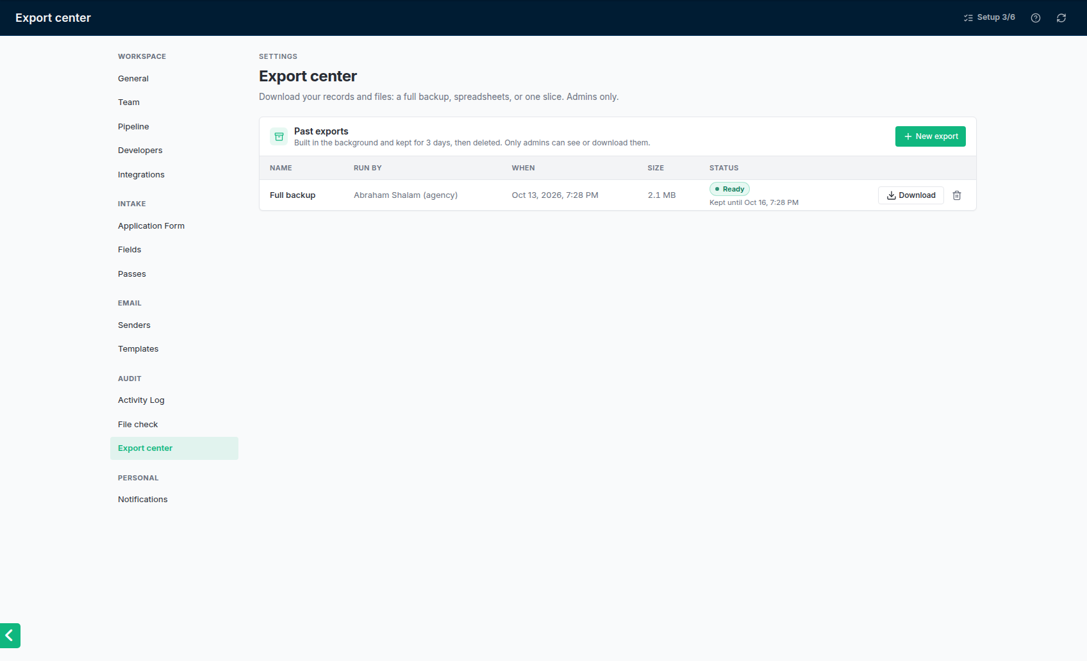1087x661 pixels.
Task: Go to Fields settings
Action: coord(174,250)
